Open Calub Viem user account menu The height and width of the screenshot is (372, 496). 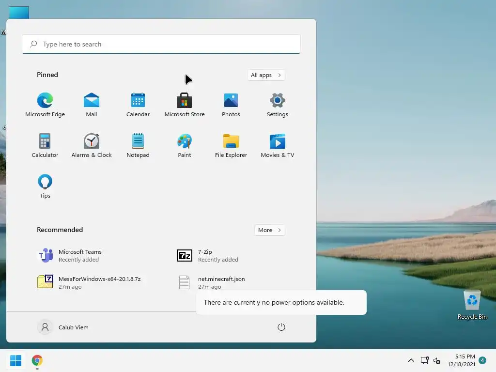click(x=63, y=327)
